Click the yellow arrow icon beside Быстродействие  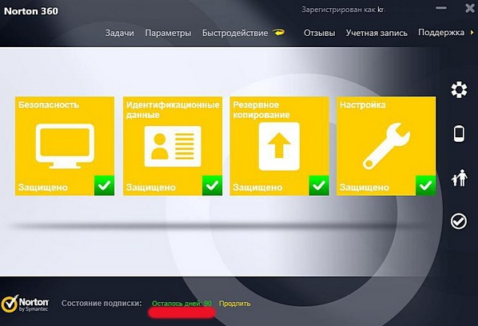click(278, 32)
